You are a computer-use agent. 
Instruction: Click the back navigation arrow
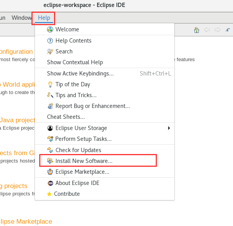pyautogui.click(x=207, y=30)
